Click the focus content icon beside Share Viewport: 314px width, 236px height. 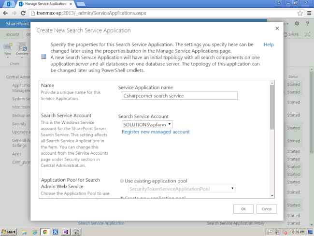point(307,34)
